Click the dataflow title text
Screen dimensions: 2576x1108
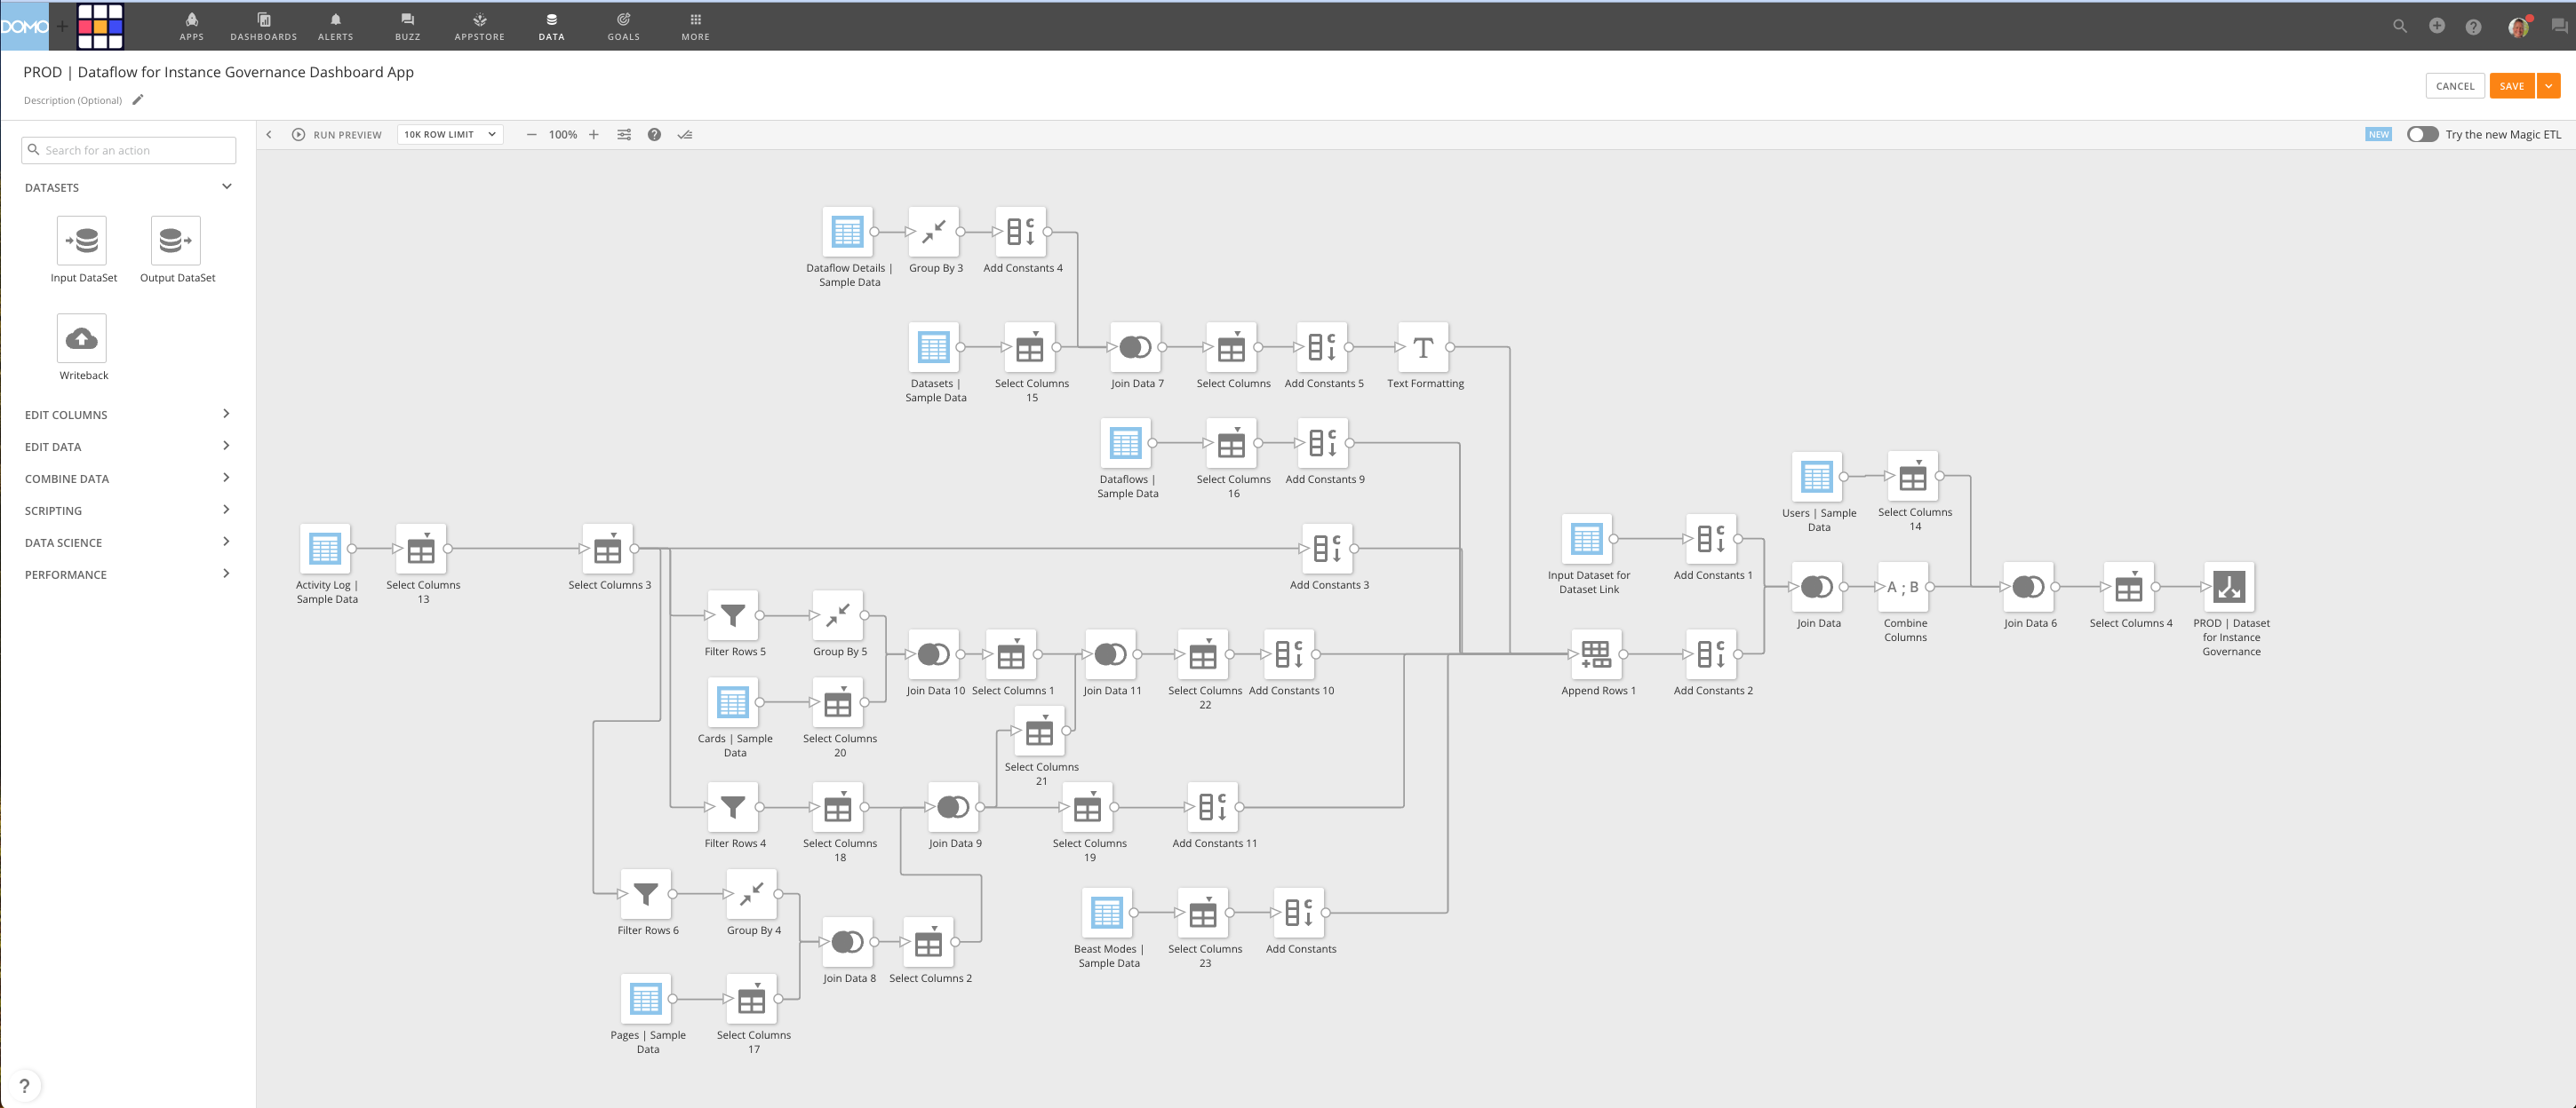218,72
